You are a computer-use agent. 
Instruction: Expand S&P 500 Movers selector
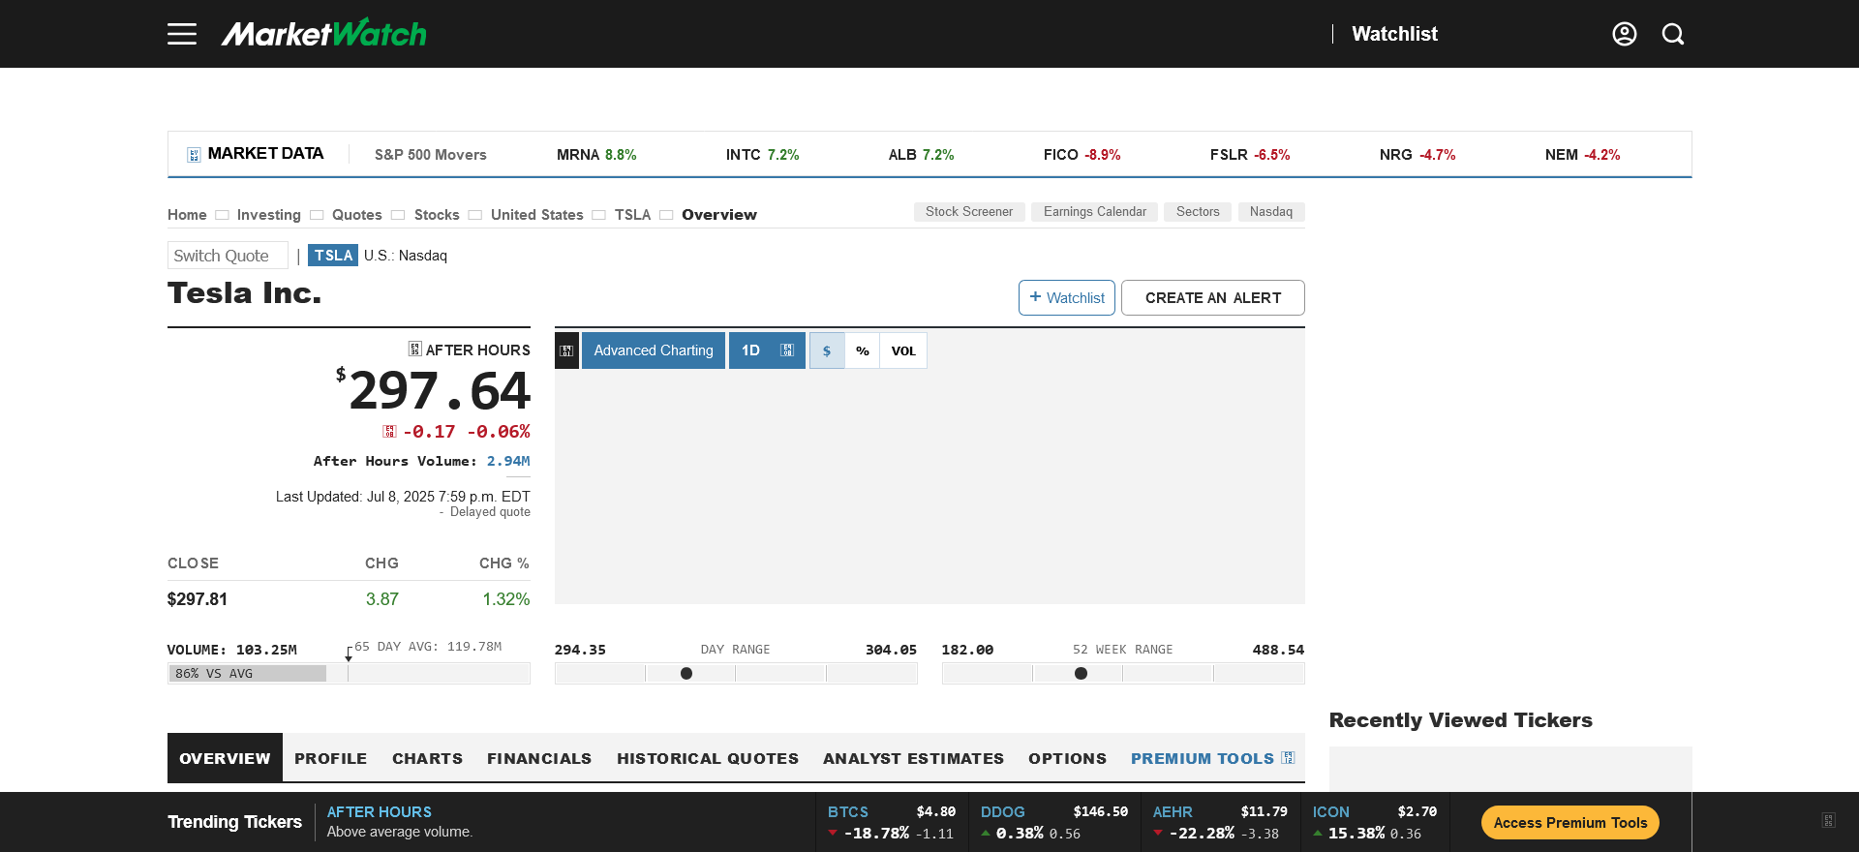coord(430,155)
